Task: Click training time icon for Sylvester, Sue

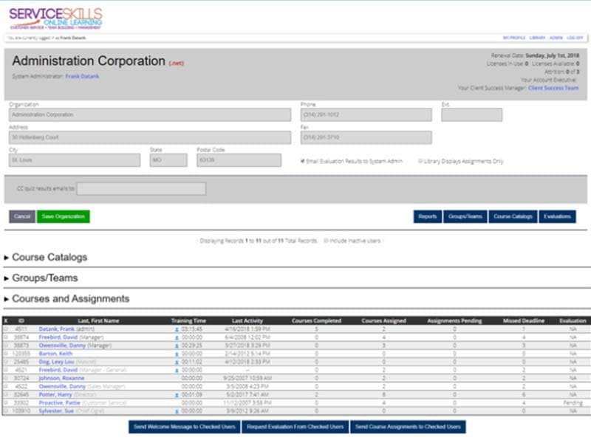Action: click(x=177, y=411)
